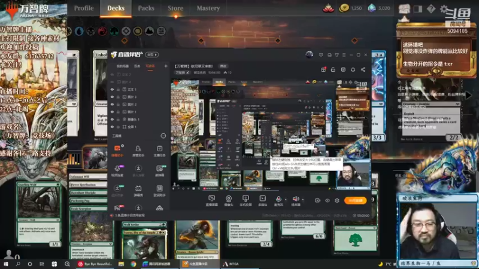Toggle visibility of the 图片 1 layer
The image size is (479, 269).
pyautogui.click(x=112, y=112)
